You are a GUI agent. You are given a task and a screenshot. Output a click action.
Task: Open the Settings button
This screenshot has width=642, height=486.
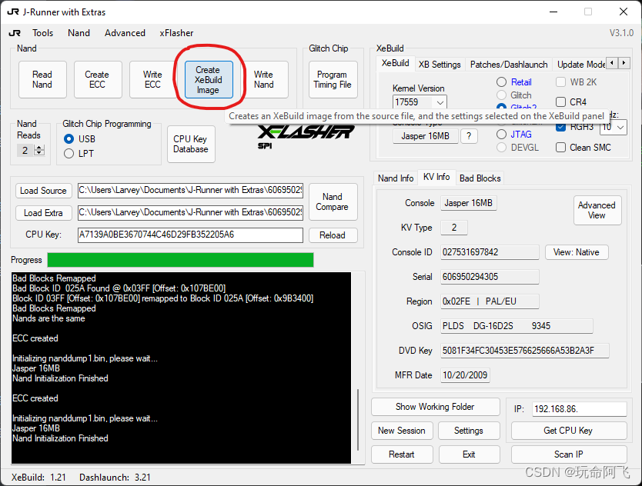pos(469,431)
